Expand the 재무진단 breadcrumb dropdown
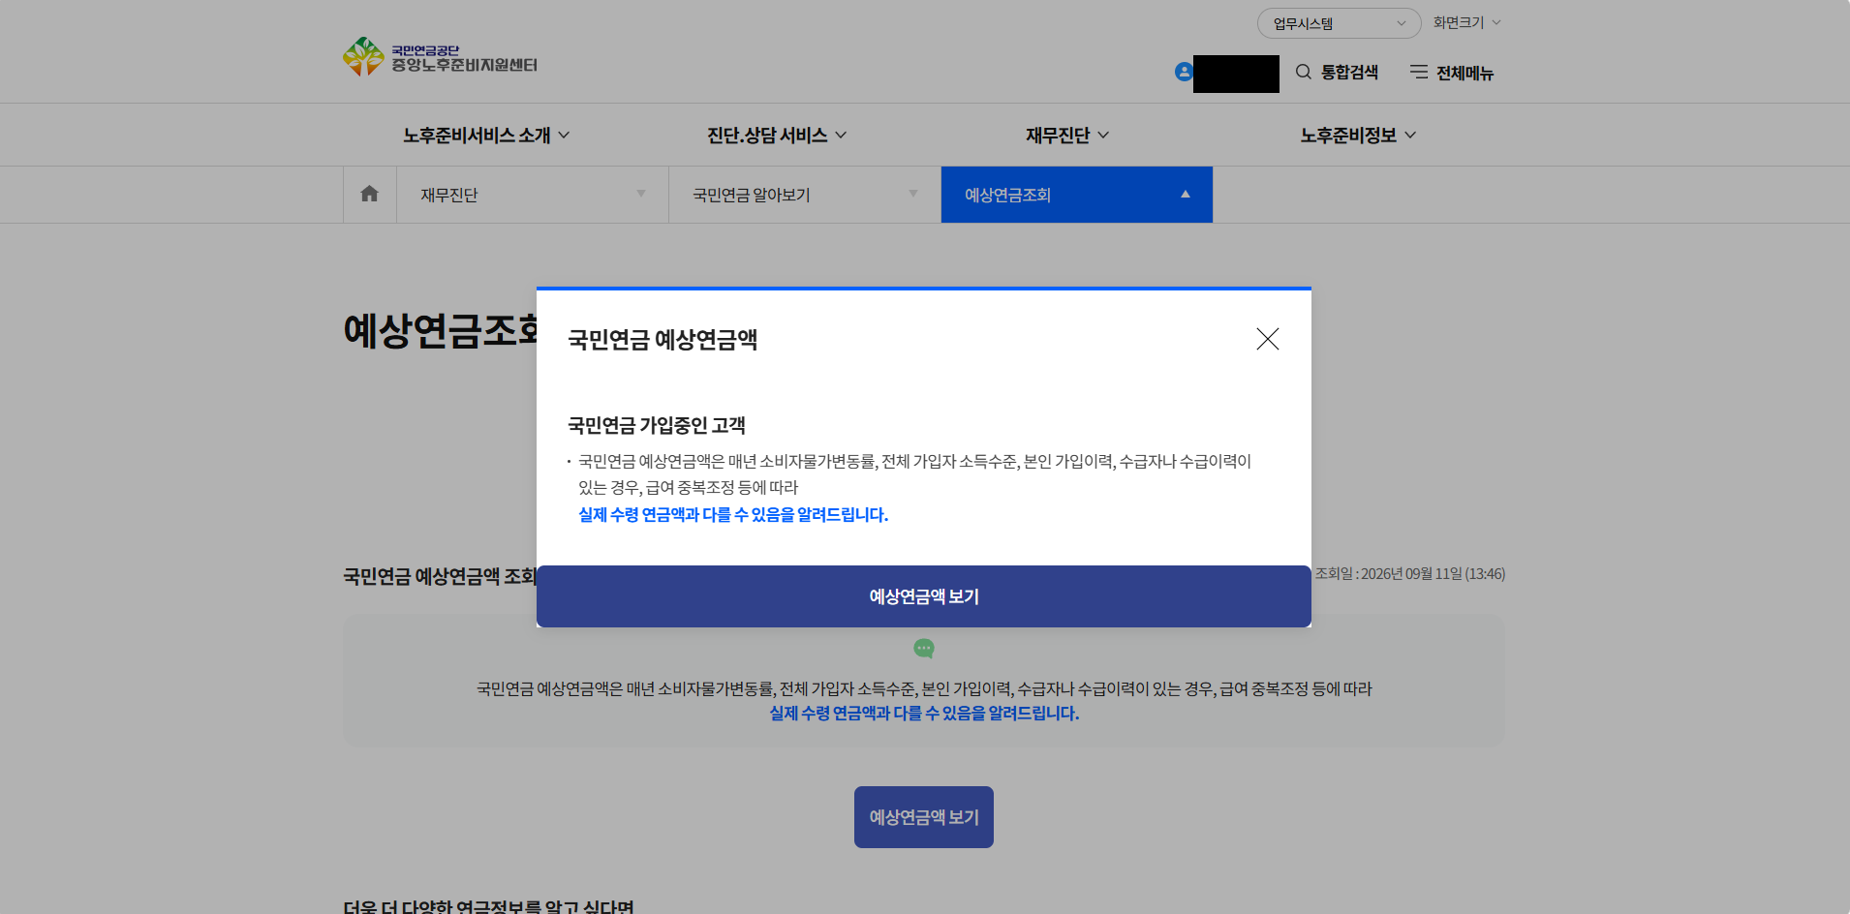1850x914 pixels. pos(533,195)
